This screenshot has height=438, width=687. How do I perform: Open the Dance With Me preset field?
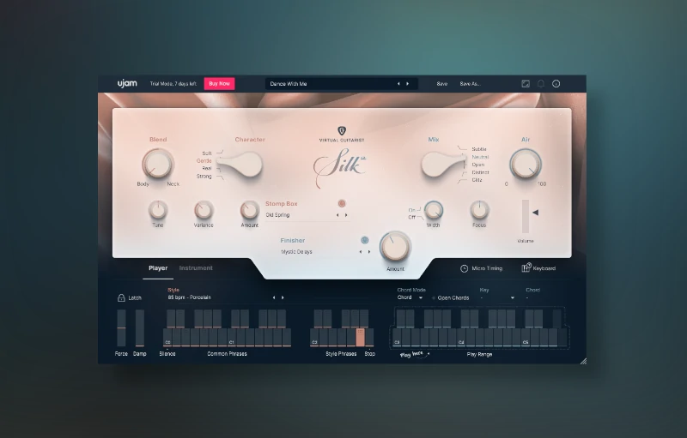[341, 83]
